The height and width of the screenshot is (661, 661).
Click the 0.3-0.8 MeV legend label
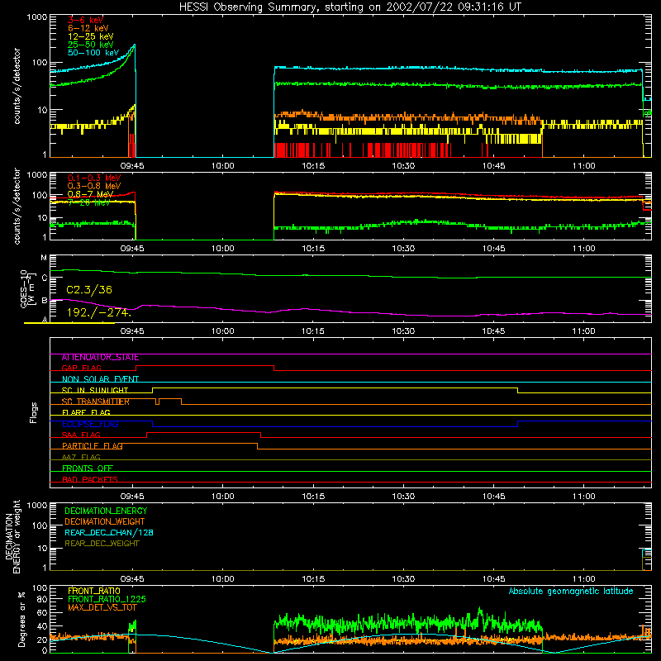click(x=94, y=186)
